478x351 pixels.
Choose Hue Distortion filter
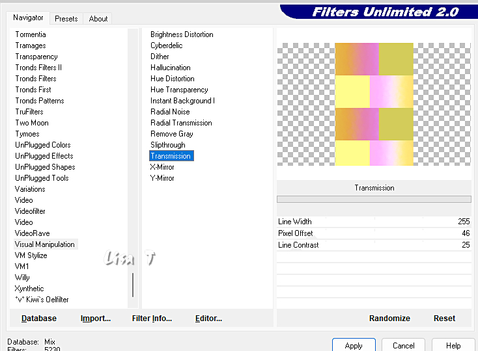(172, 79)
